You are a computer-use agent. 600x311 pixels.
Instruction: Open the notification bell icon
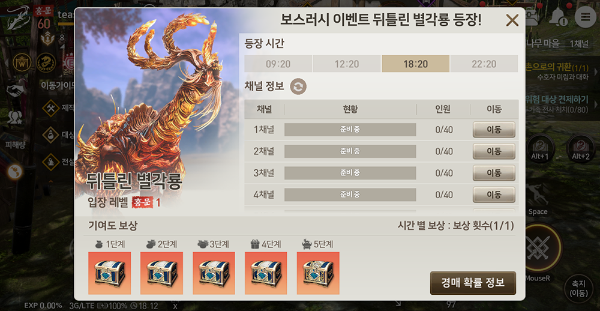pyautogui.click(x=559, y=17)
